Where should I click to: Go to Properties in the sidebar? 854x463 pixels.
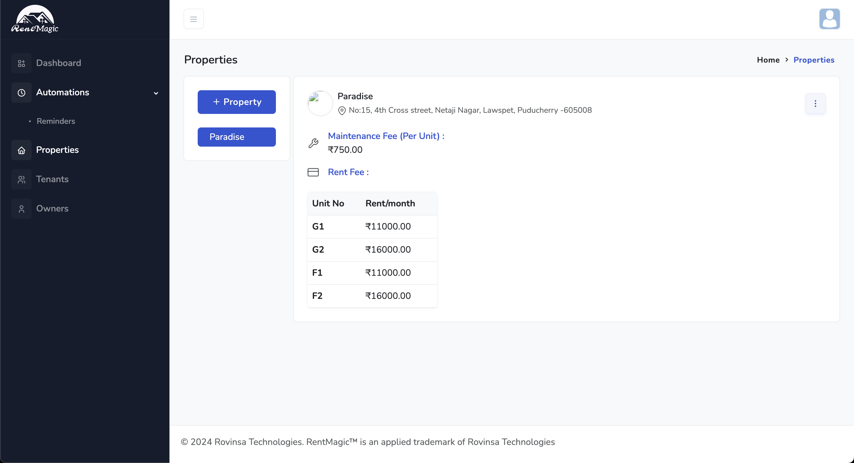(x=57, y=150)
